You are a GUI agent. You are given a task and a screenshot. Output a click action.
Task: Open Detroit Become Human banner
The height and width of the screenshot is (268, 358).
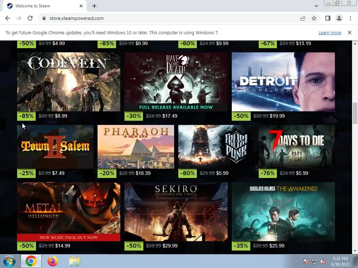click(x=283, y=82)
